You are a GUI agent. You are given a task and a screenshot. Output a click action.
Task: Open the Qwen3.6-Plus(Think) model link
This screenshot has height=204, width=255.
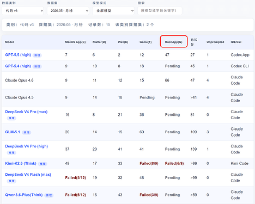[24, 195]
